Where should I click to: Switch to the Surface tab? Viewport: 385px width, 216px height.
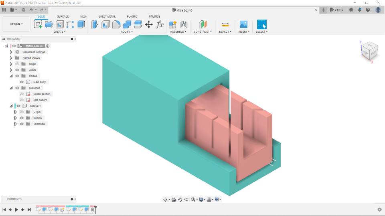(63, 16)
